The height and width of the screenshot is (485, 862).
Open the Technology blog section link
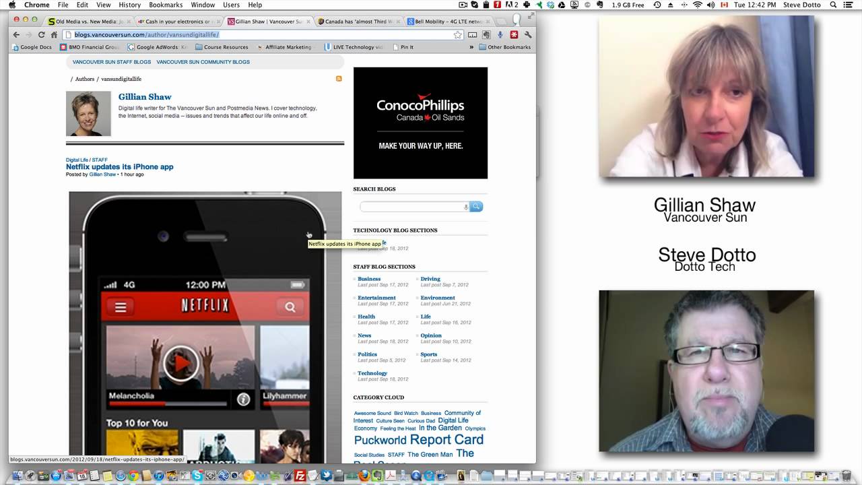click(372, 373)
